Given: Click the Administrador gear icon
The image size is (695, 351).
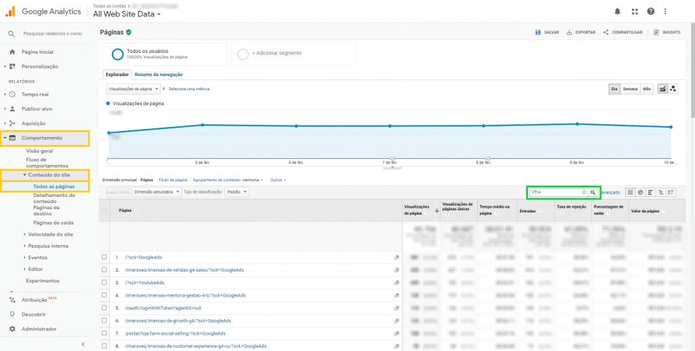Looking at the screenshot, I should coord(12,329).
